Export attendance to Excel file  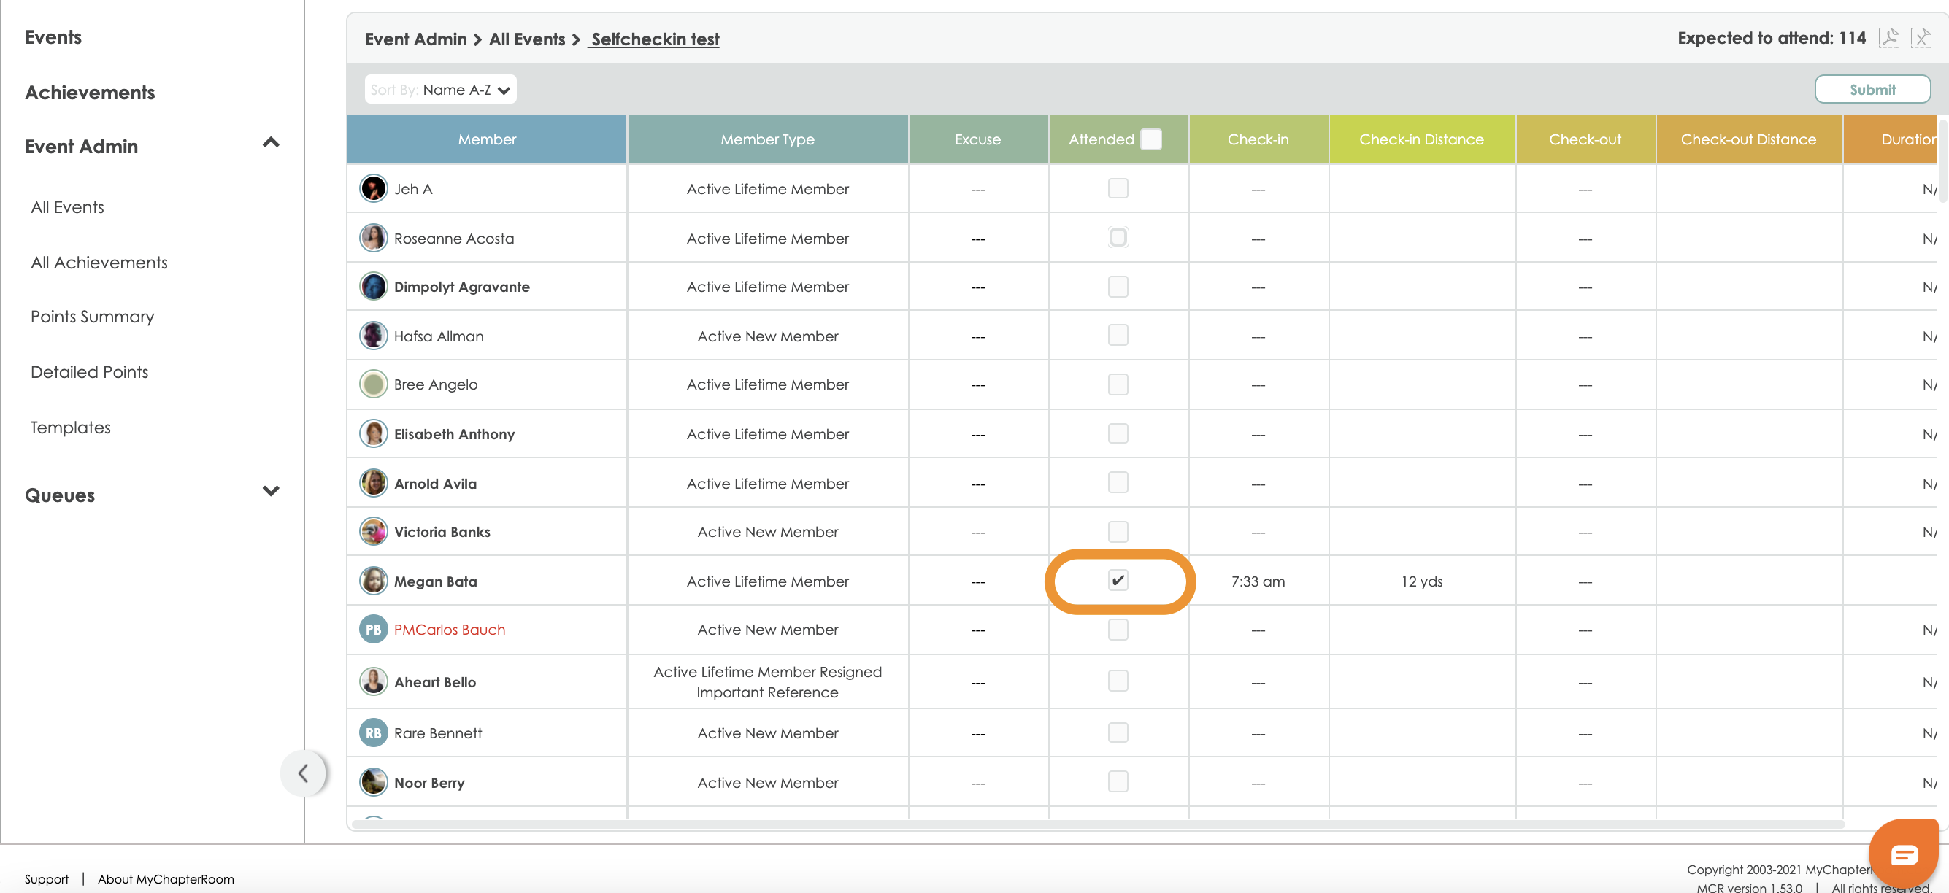[1921, 38]
